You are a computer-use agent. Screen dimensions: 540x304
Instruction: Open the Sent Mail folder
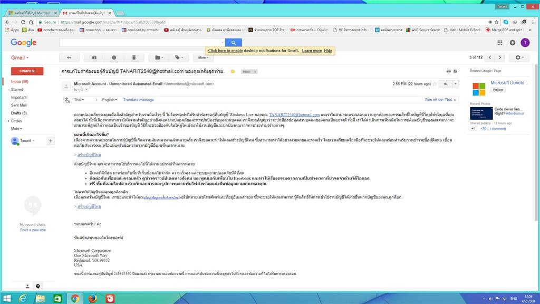point(18,106)
